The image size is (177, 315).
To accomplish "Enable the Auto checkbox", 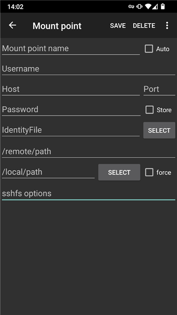I will 149,49.
